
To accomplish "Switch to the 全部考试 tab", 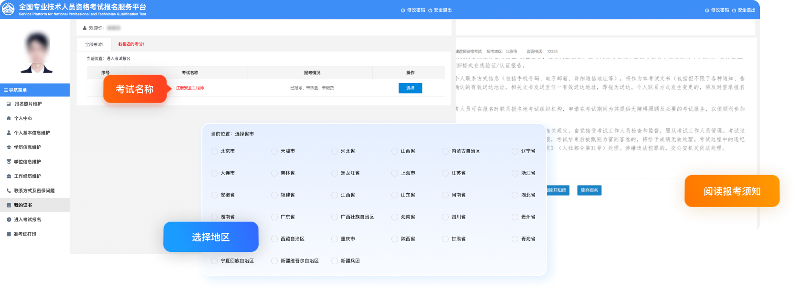I will tap(94, 44).
